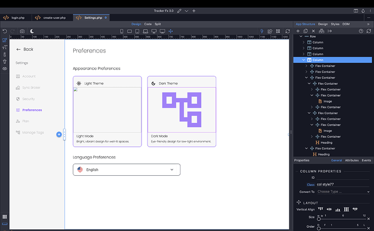
Task: Open the Events properties tab
Action: tap(366, 160)
